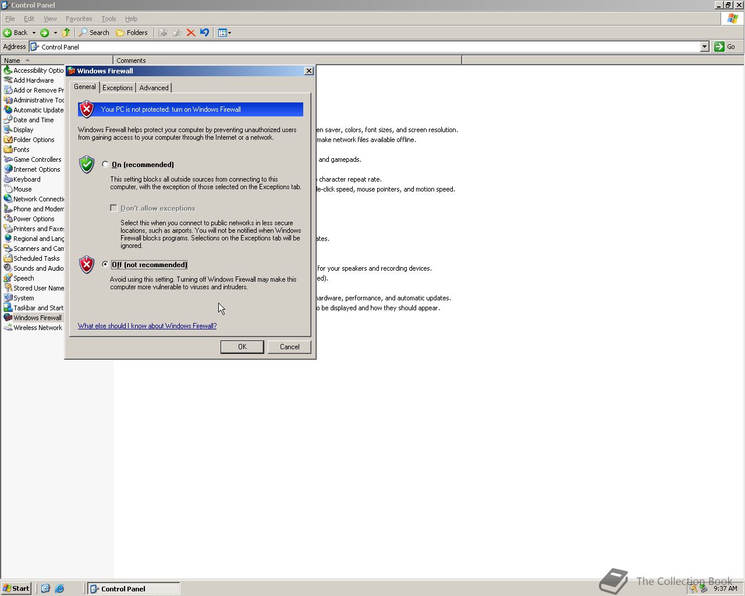
Task: Cancel the Windows Firewall dialog
Action: (x=289, y=347)
